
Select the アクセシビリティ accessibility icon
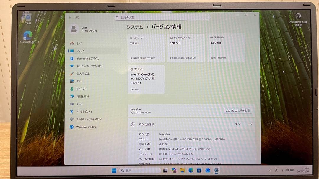coord(71,111)
